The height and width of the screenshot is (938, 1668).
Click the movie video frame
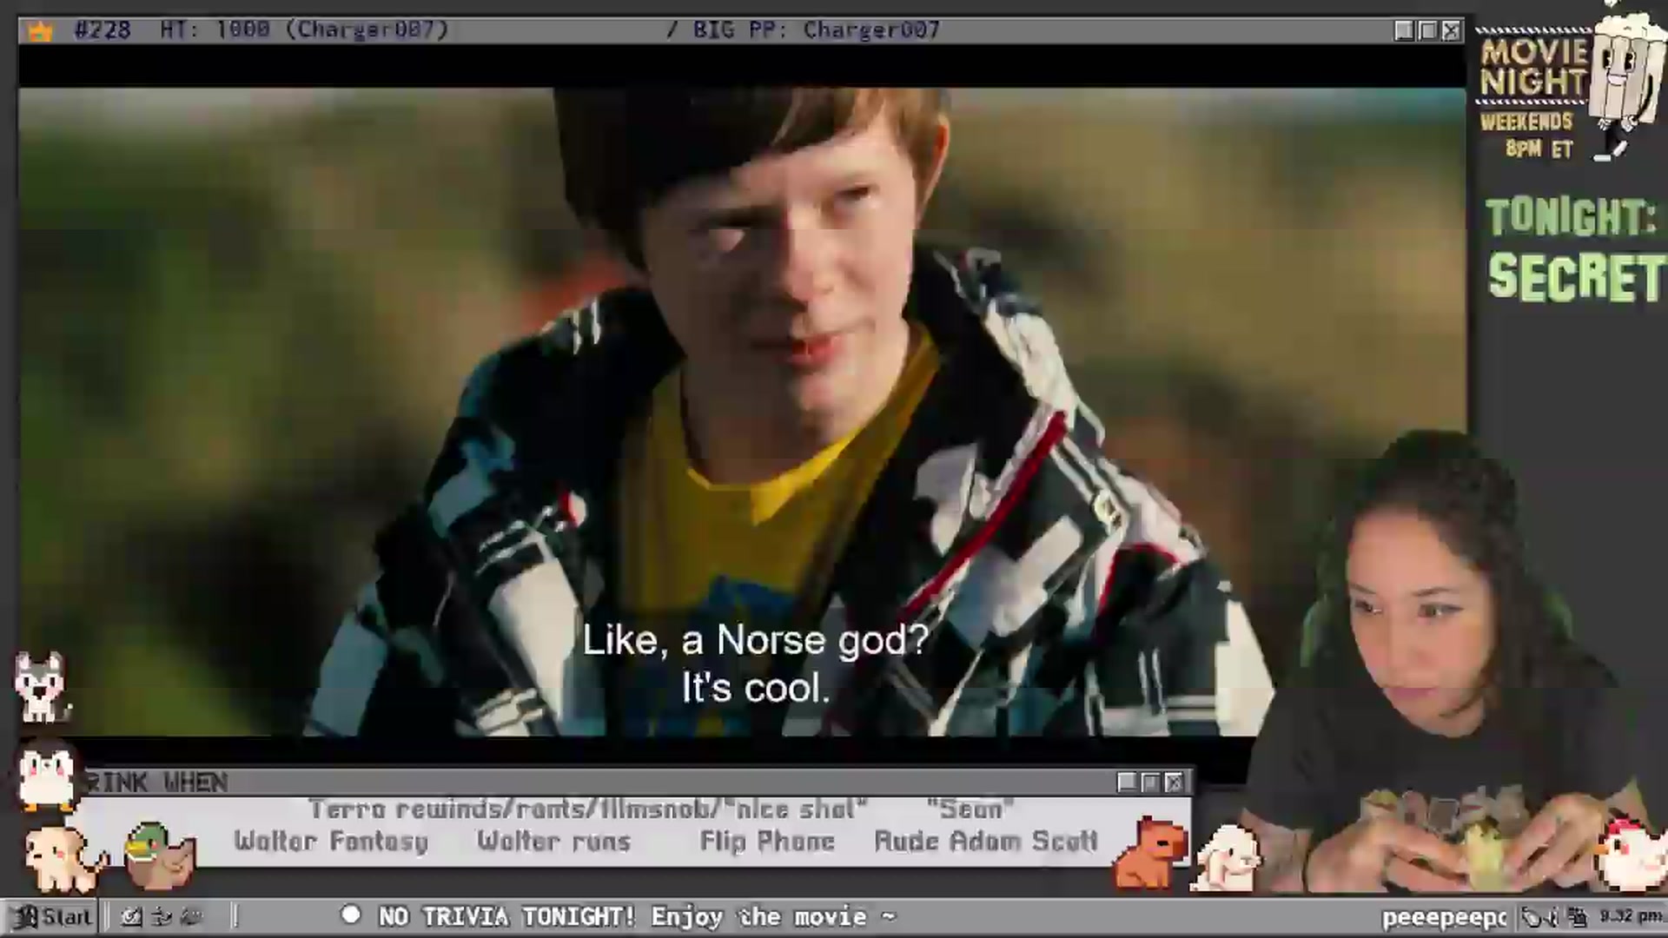[x=742, y=413]
